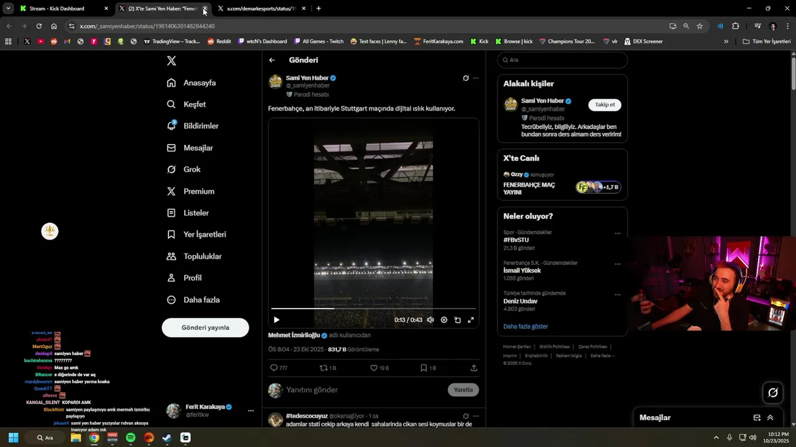The image size is (796, 447).
Task: Open the X logo home icon
Action: [172, 60]
